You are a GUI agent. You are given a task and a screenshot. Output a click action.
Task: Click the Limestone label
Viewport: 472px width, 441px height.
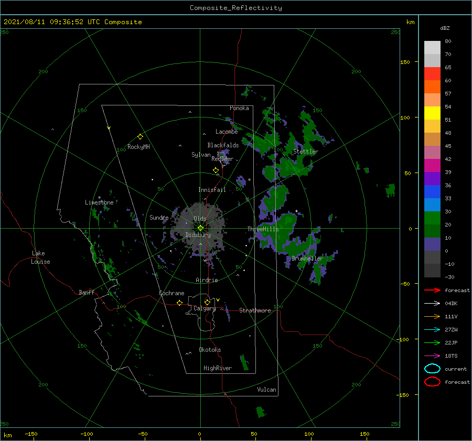[99, 202]
